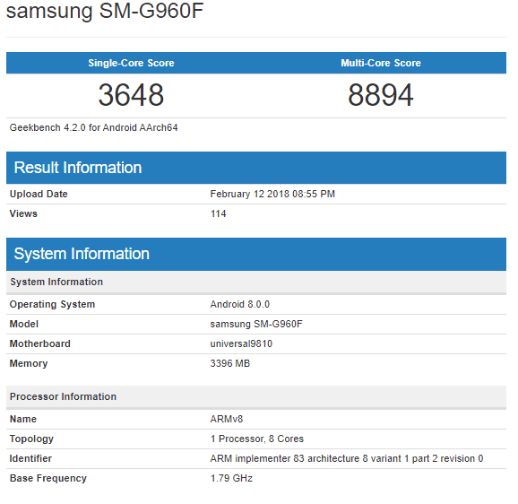Select the 'Operating System' label
The width and height of the screenshot is (518, 504).
[x=52, y=304]
